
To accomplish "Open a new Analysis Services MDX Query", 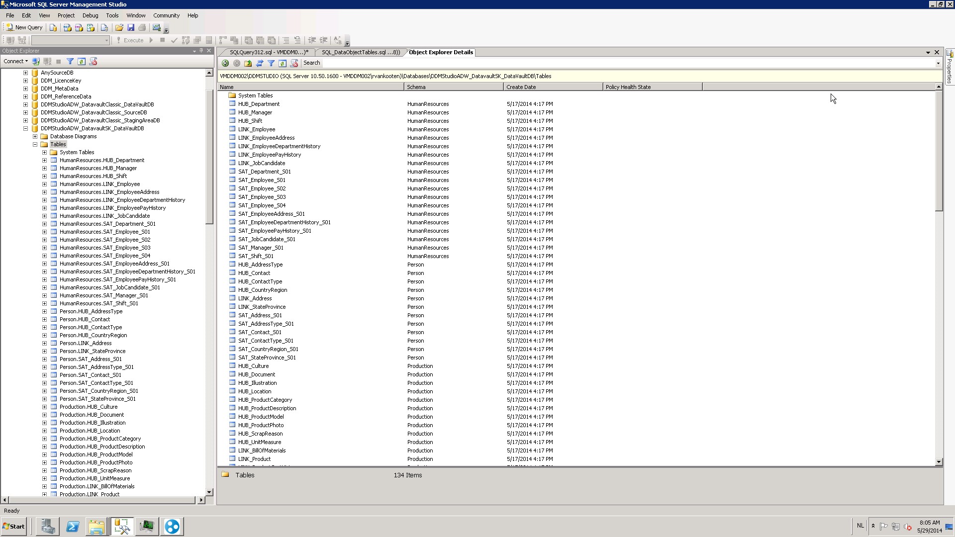I will click(x=67, y=27).
